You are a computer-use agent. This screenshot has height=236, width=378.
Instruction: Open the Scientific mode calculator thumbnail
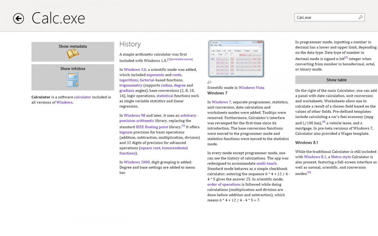point(236,59)
